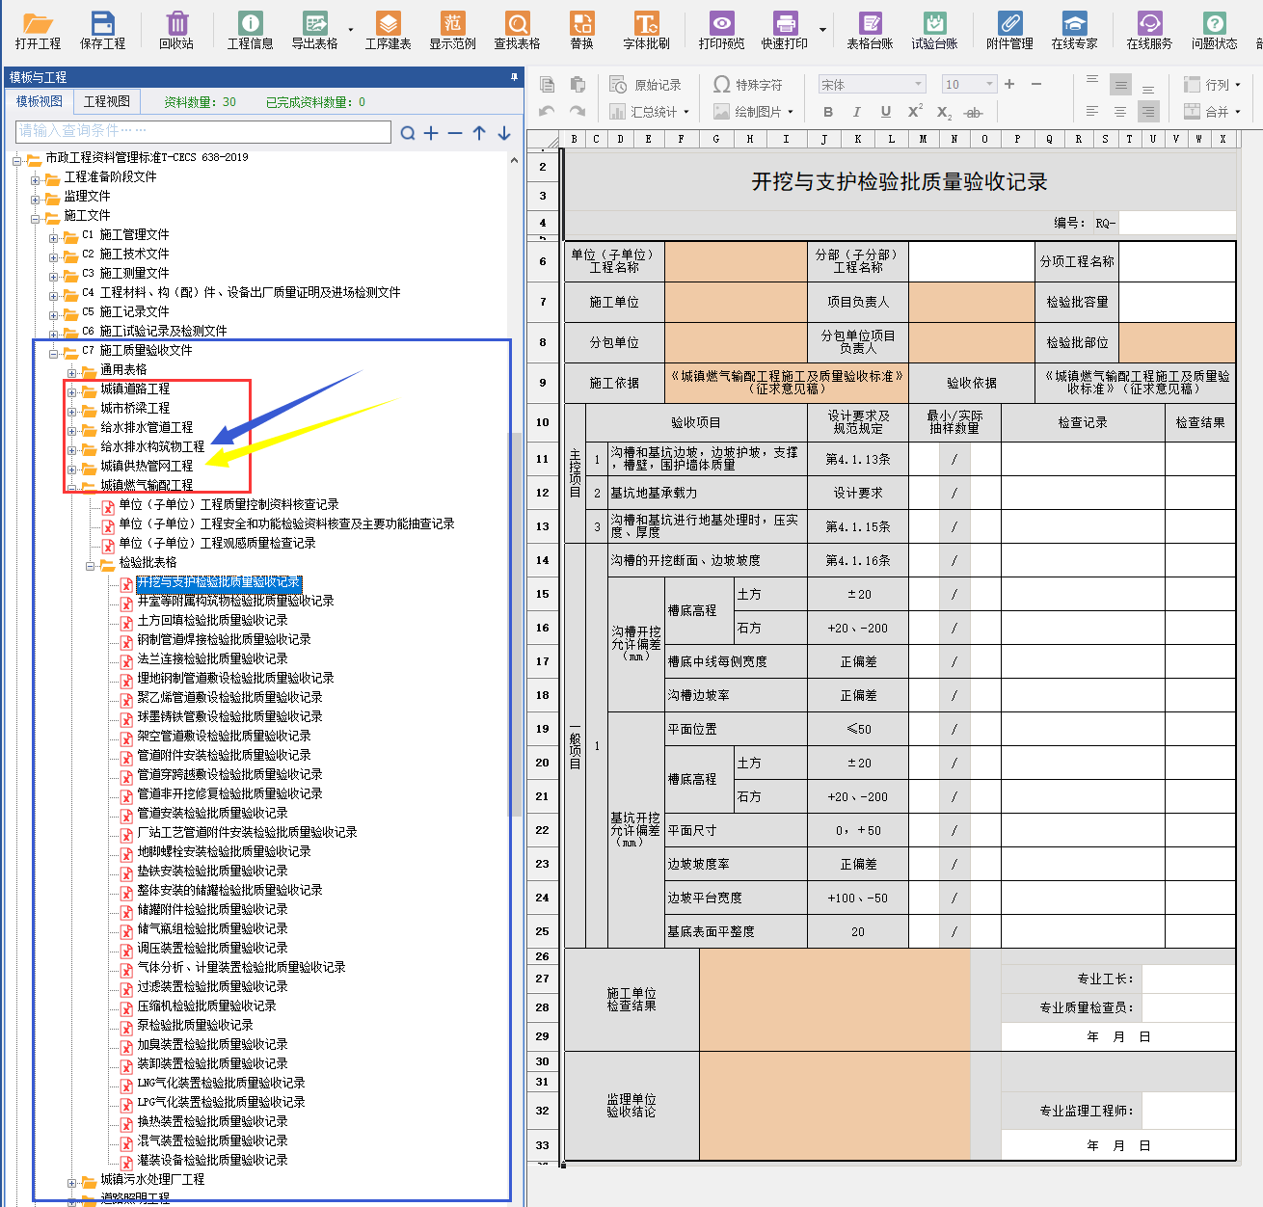Viewport: 1263px width, 1207px height.
Task: Click the 显示范例 icon
Action: point(452,30)
